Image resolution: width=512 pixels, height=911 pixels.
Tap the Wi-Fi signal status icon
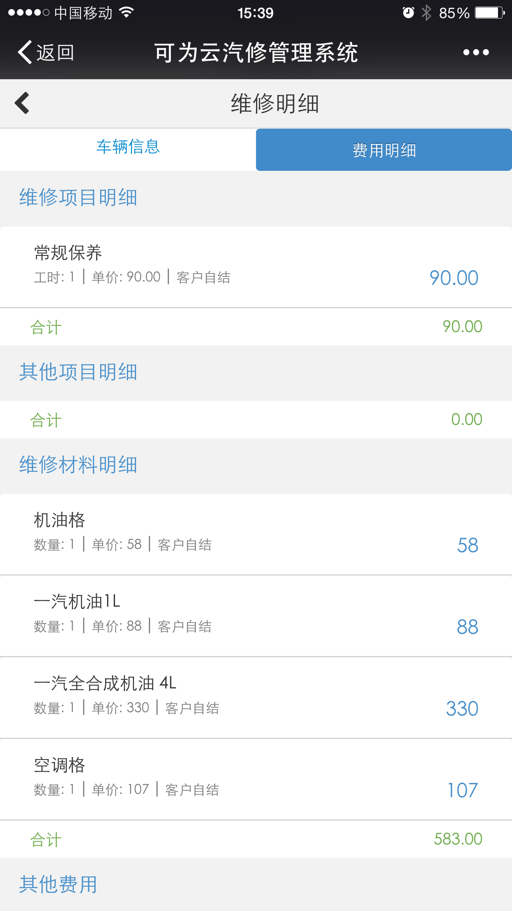[126, 13]
